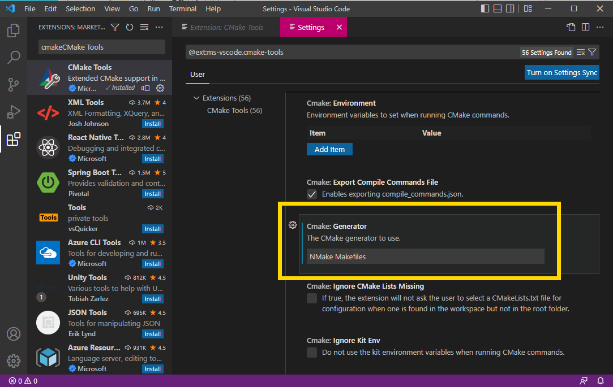Select the Tools extension by vsQuicker
Screen dimensions: 613x387
click(x=100, y=218)
